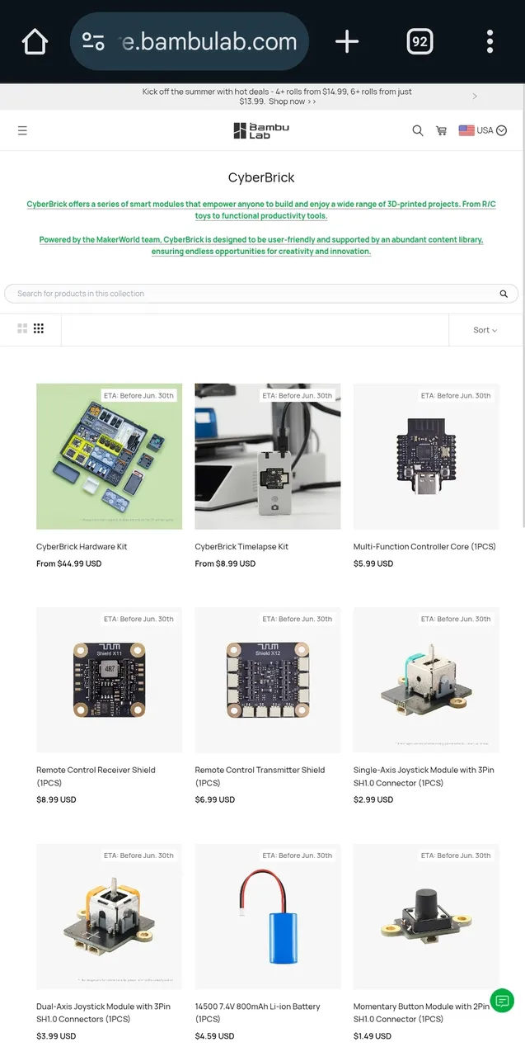Open blue Li-ion battery image
Screen dimensions: 525x1056
click(x=268, y=916)
